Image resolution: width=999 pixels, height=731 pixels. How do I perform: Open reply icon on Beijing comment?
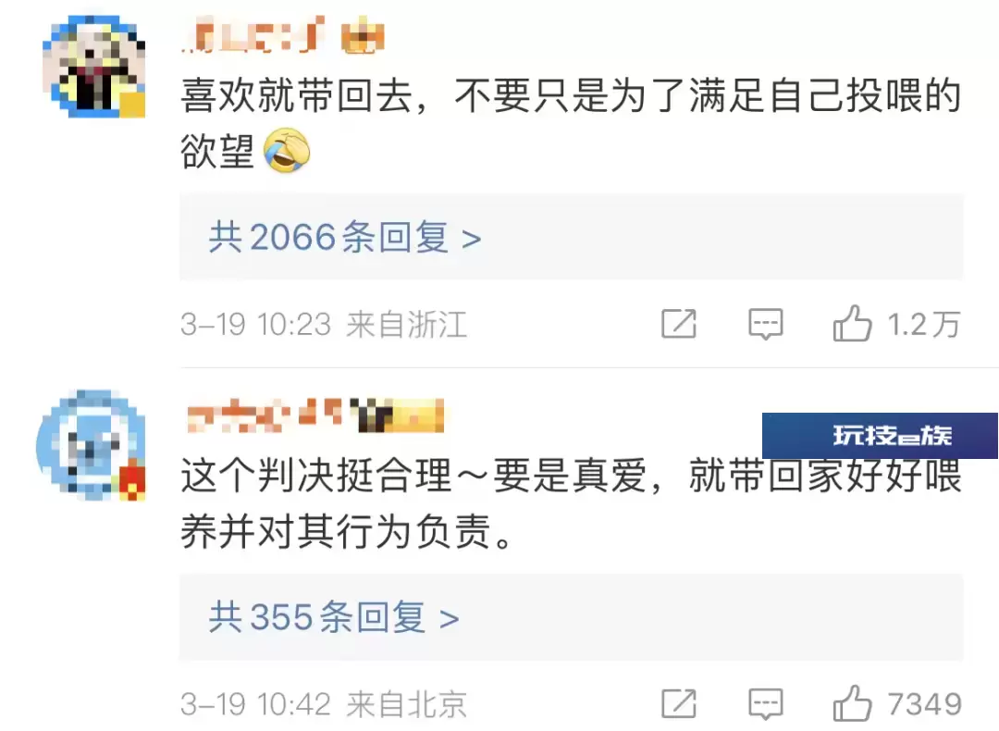765,704
